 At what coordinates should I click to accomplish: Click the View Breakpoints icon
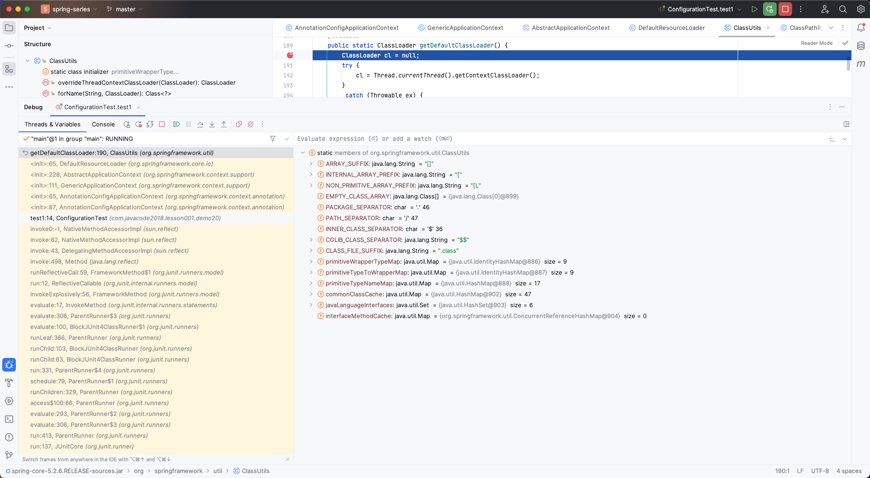tap(239, 124)
